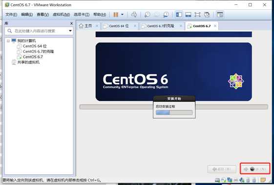Click the search magnifier icon in library
Viewport: 274px width, 185px height.
(10, 31)
